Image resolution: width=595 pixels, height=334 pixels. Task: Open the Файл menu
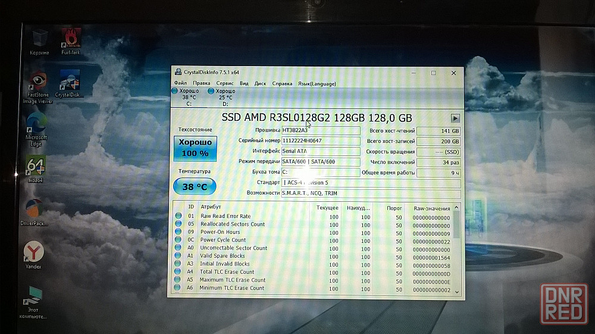point(180,83)
